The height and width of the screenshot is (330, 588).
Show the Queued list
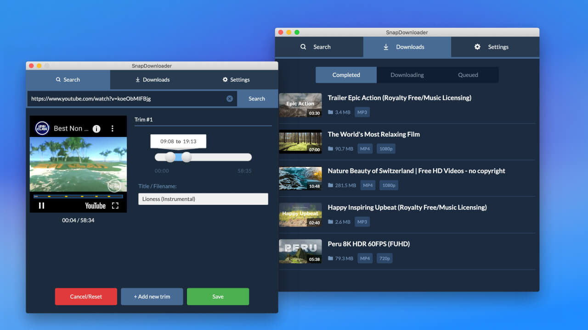click(x=468, y=75)
